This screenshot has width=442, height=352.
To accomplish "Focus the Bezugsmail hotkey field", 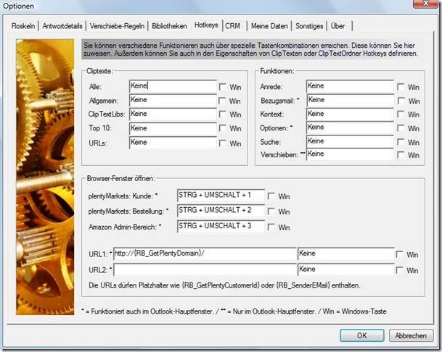I will coord(350,100).
